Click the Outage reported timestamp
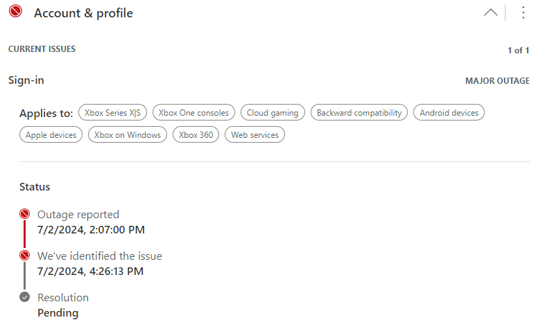 [91, 230]
